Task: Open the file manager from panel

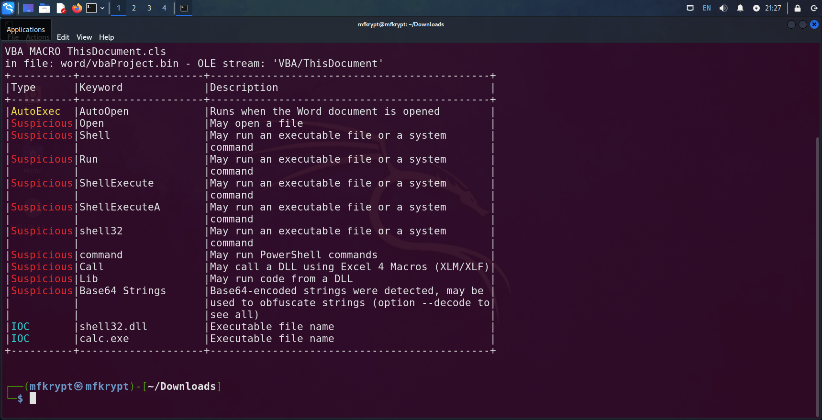Action: 44,8
